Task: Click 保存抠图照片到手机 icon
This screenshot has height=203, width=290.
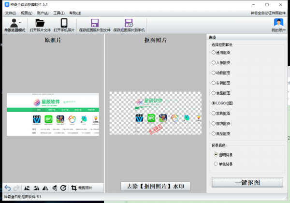Action: (129, 23)
